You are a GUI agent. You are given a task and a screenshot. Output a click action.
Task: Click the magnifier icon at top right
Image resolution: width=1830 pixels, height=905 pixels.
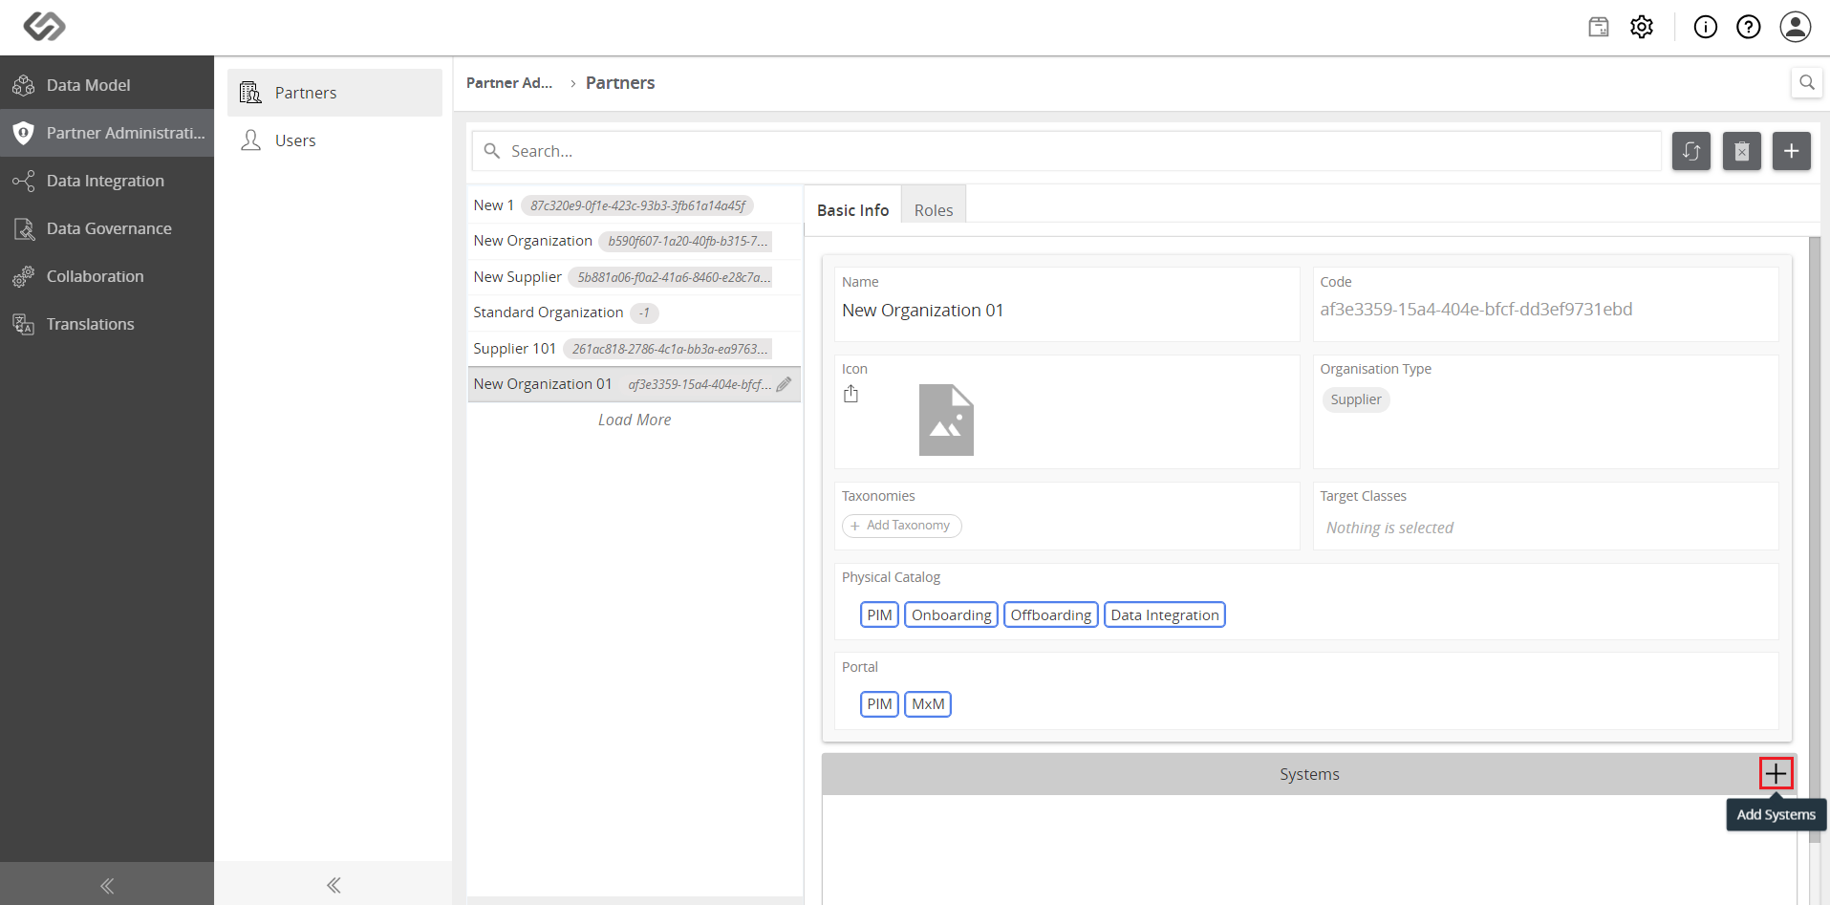point(1806,82)
